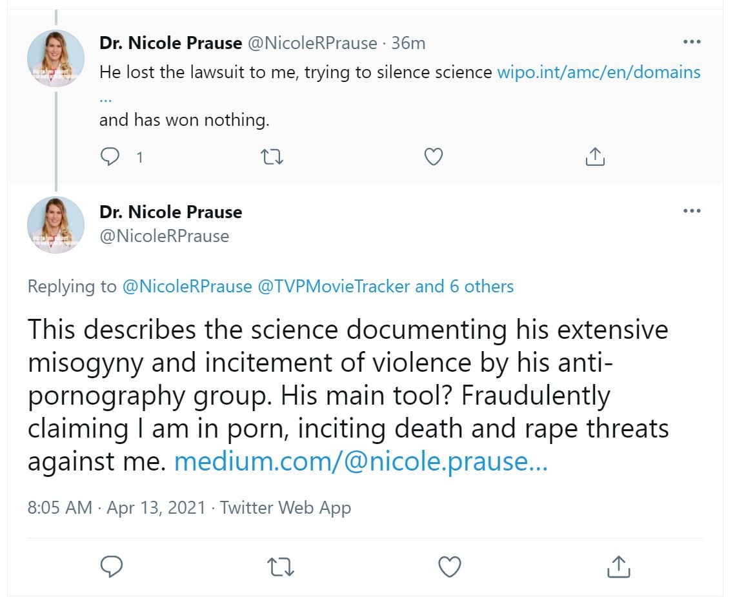The width and height of the screenshot is (735, 597).
Task: Like the main tweet
Action: 449,567
